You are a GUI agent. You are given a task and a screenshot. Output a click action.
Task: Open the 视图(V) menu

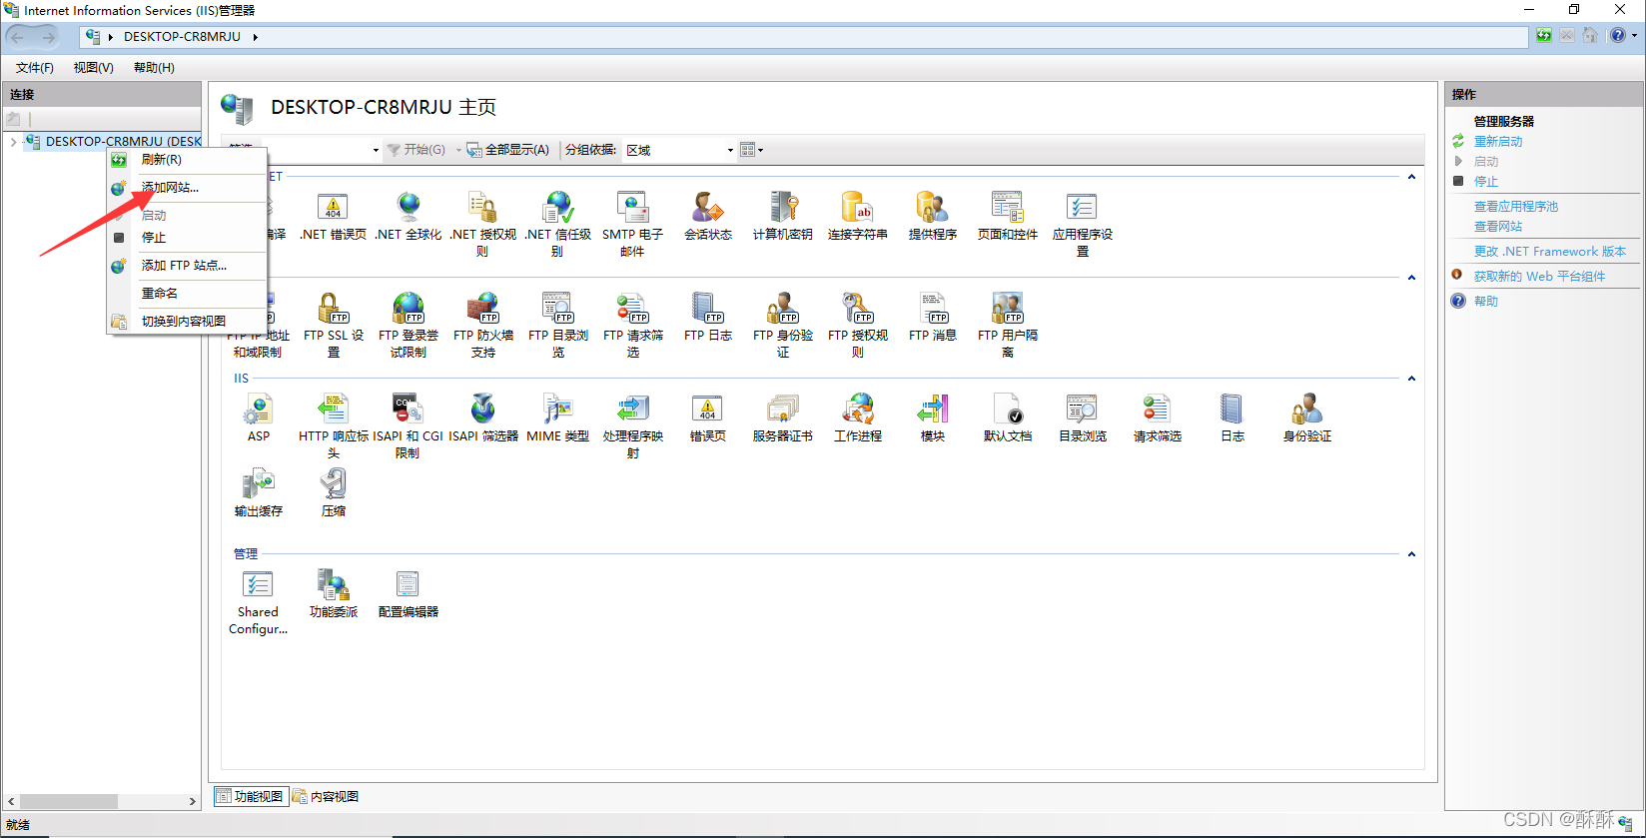point(94,68)
